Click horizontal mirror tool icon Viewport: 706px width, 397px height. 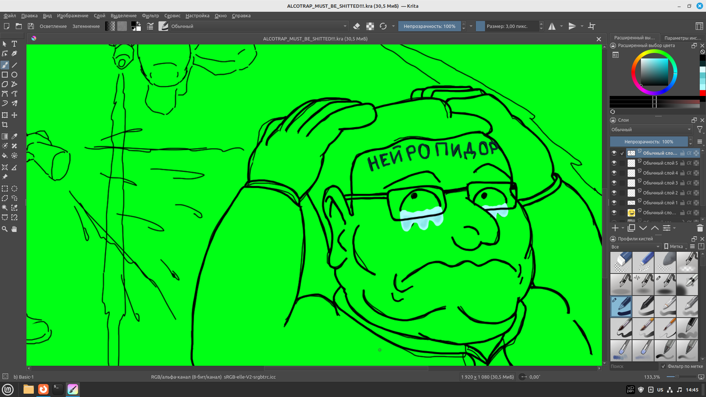click(x=552, y=26)
